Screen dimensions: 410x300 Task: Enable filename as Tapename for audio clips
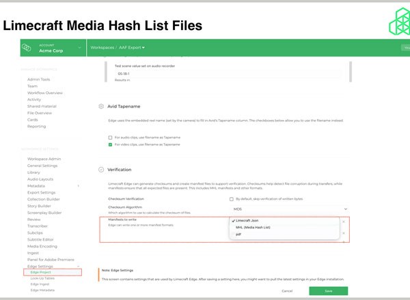click(110, 138)
